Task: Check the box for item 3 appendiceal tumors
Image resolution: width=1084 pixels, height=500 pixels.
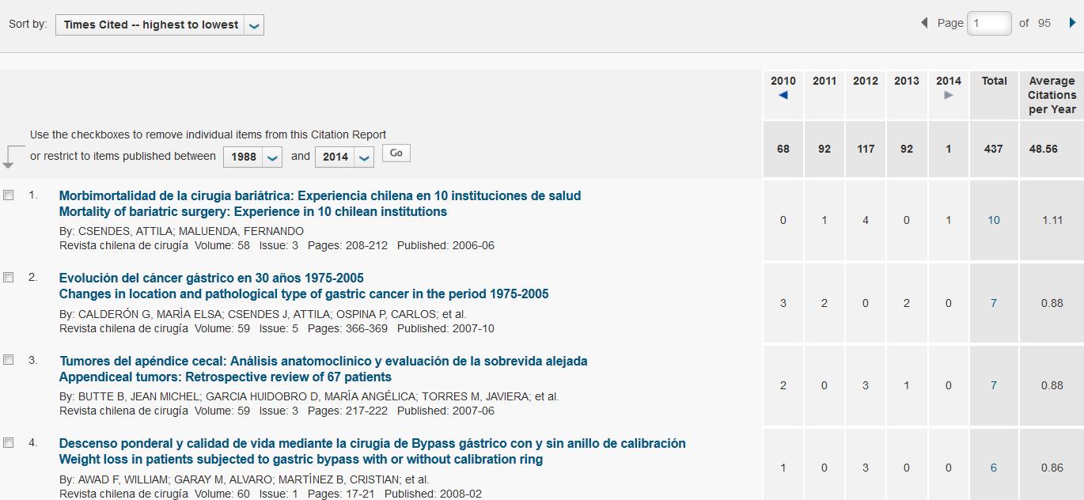Action: click(9, 360)
